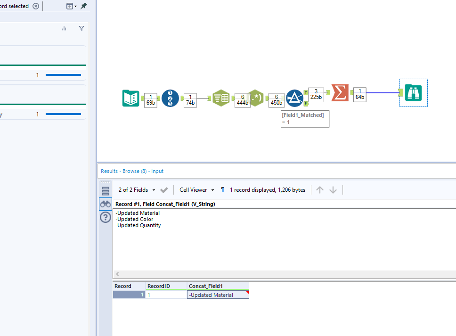Select the Input Data tool on the canvas
The width and height of the screenshot is (456, 336).
(130, 98)
